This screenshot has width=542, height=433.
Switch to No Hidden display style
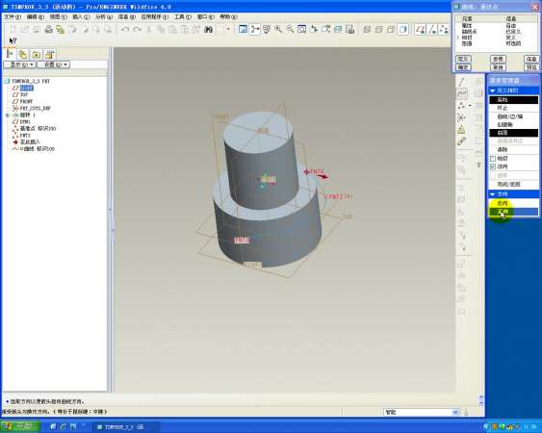pyautogui.click(x=391, y=30)
